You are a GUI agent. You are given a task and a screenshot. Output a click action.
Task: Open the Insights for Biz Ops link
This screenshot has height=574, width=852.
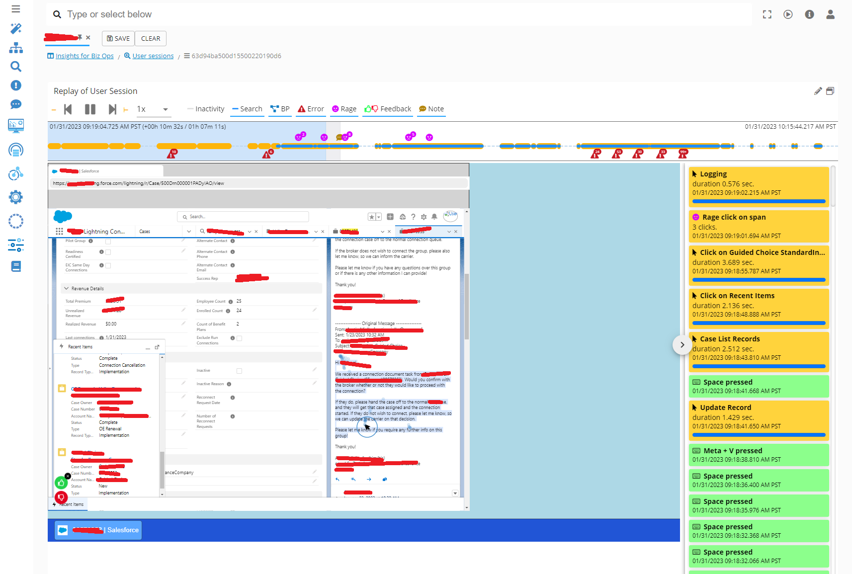coord(85,56)
